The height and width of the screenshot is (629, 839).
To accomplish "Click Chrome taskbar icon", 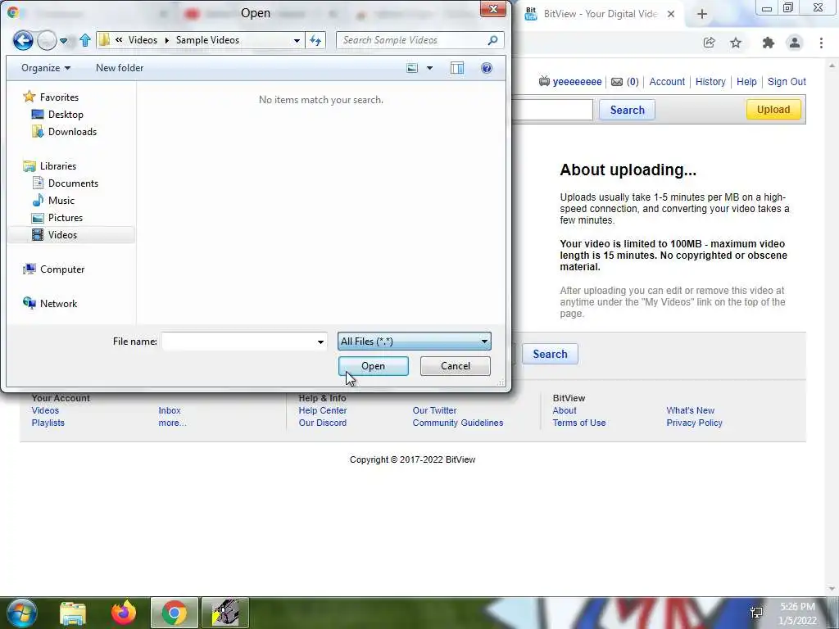I will pyautogui.click(x=175, y=613).
